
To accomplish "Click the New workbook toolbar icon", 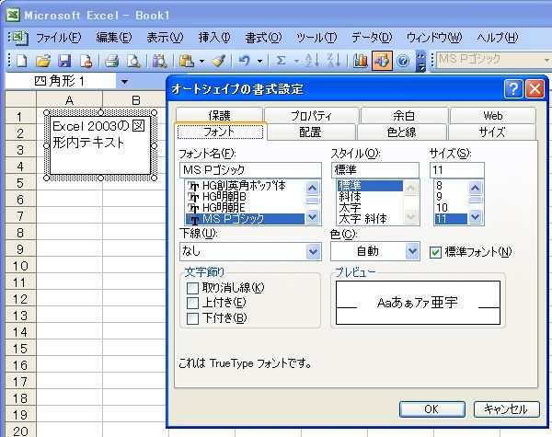I will (x=22, y=61).
